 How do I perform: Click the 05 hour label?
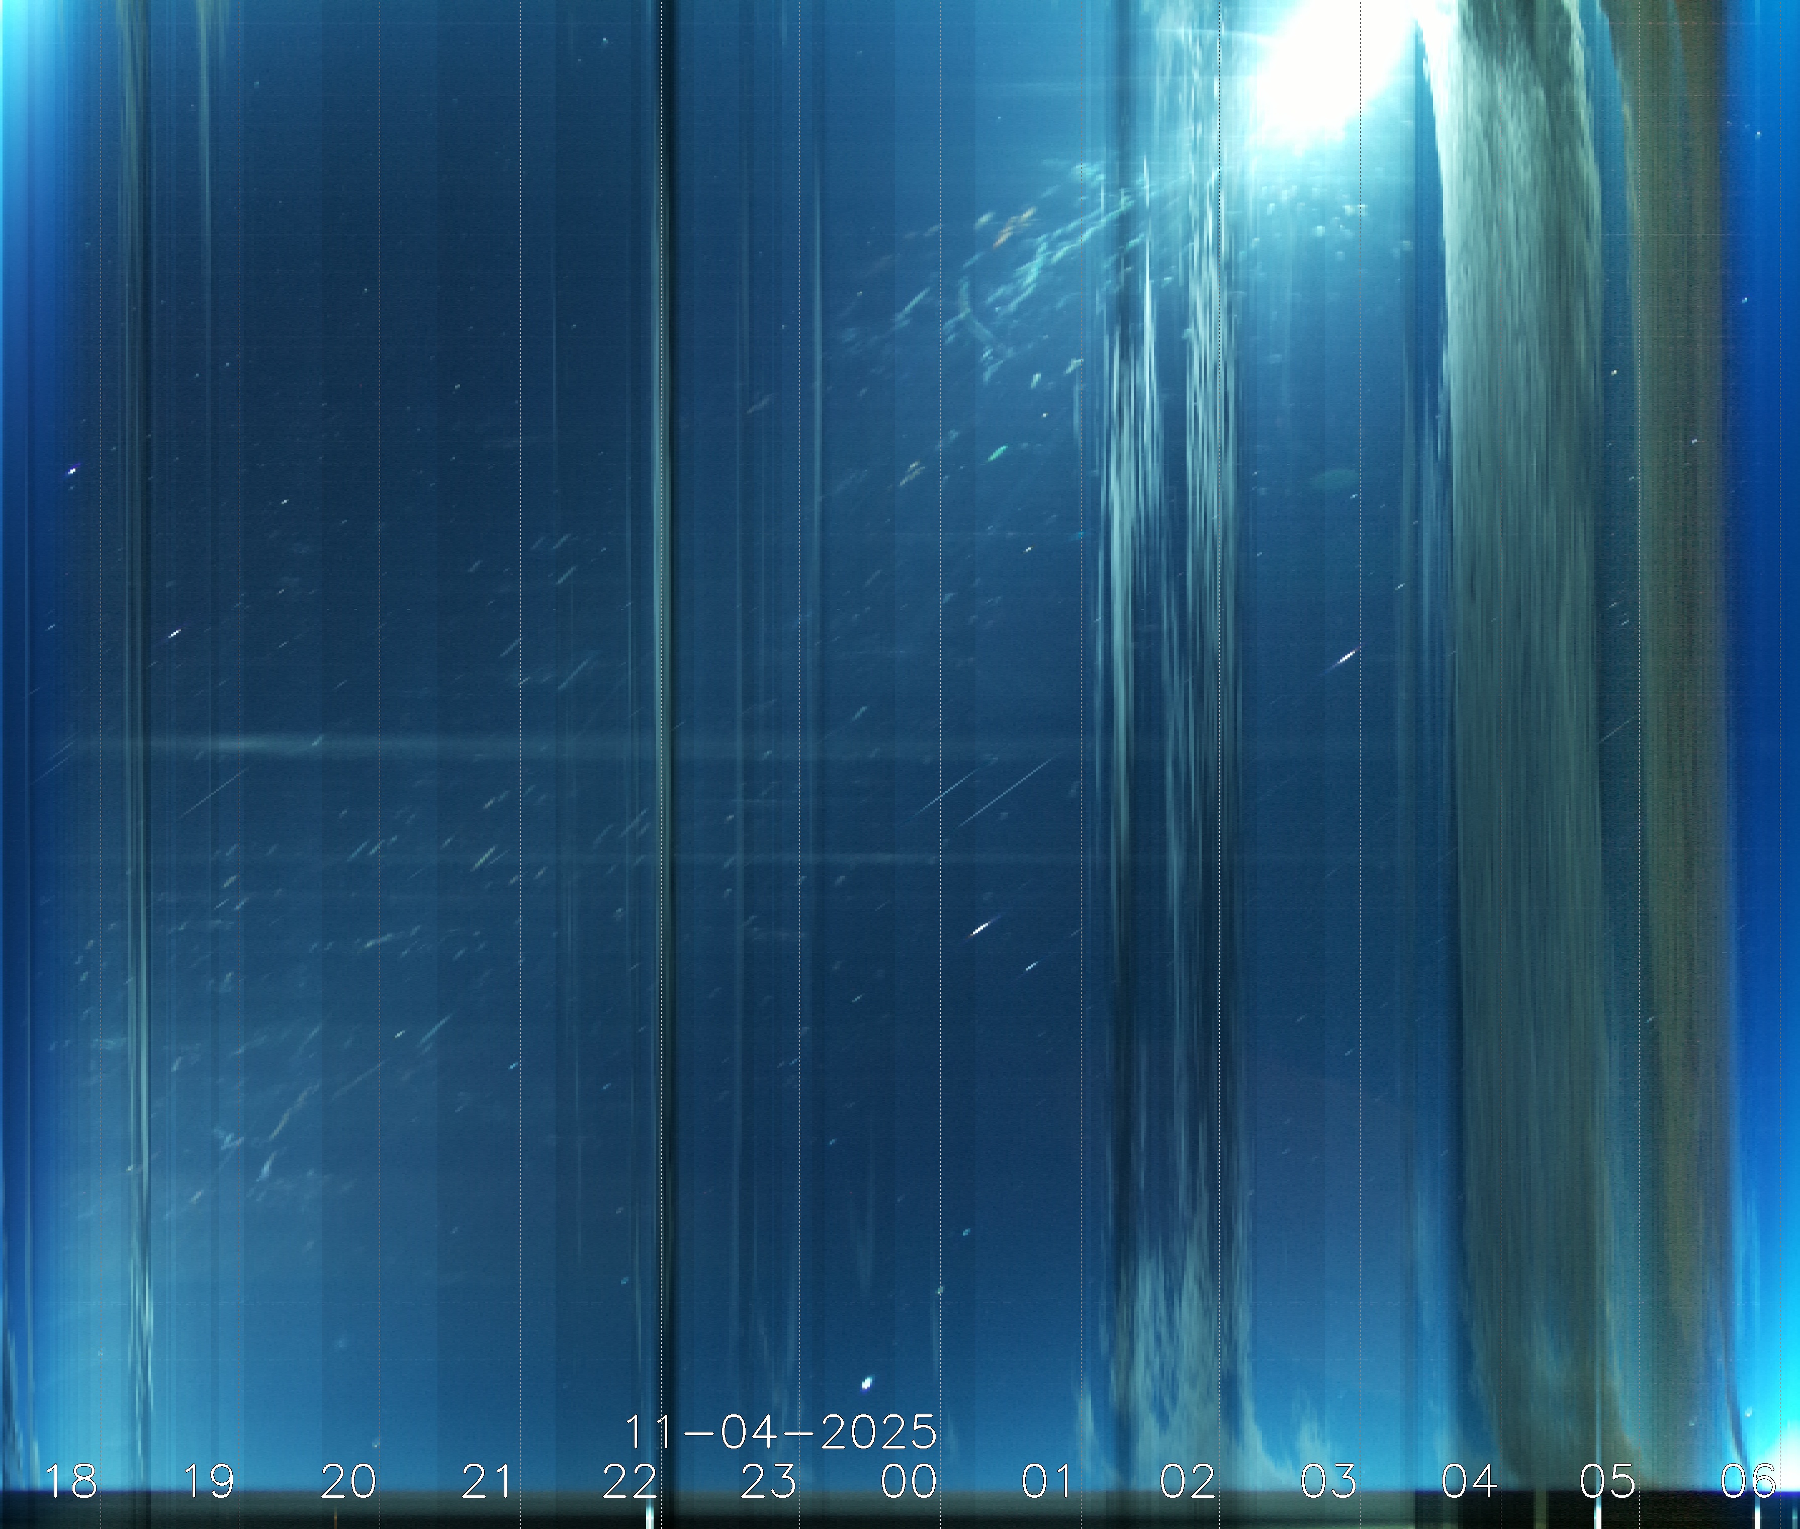[x=1608, y=1481]
